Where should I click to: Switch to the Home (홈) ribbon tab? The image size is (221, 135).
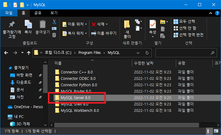click(x=24, y=13)
